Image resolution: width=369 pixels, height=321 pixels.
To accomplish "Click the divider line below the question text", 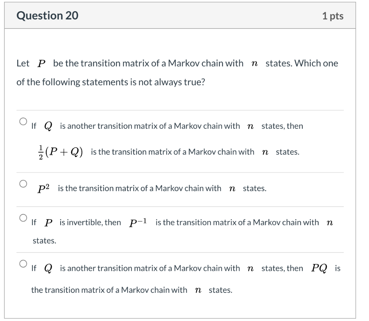I will 180,108.
